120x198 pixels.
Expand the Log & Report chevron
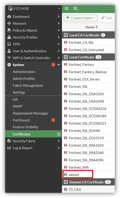[58, 148]
